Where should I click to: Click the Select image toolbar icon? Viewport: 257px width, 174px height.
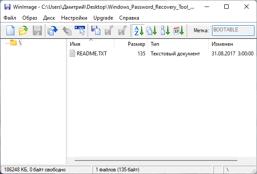80,31
